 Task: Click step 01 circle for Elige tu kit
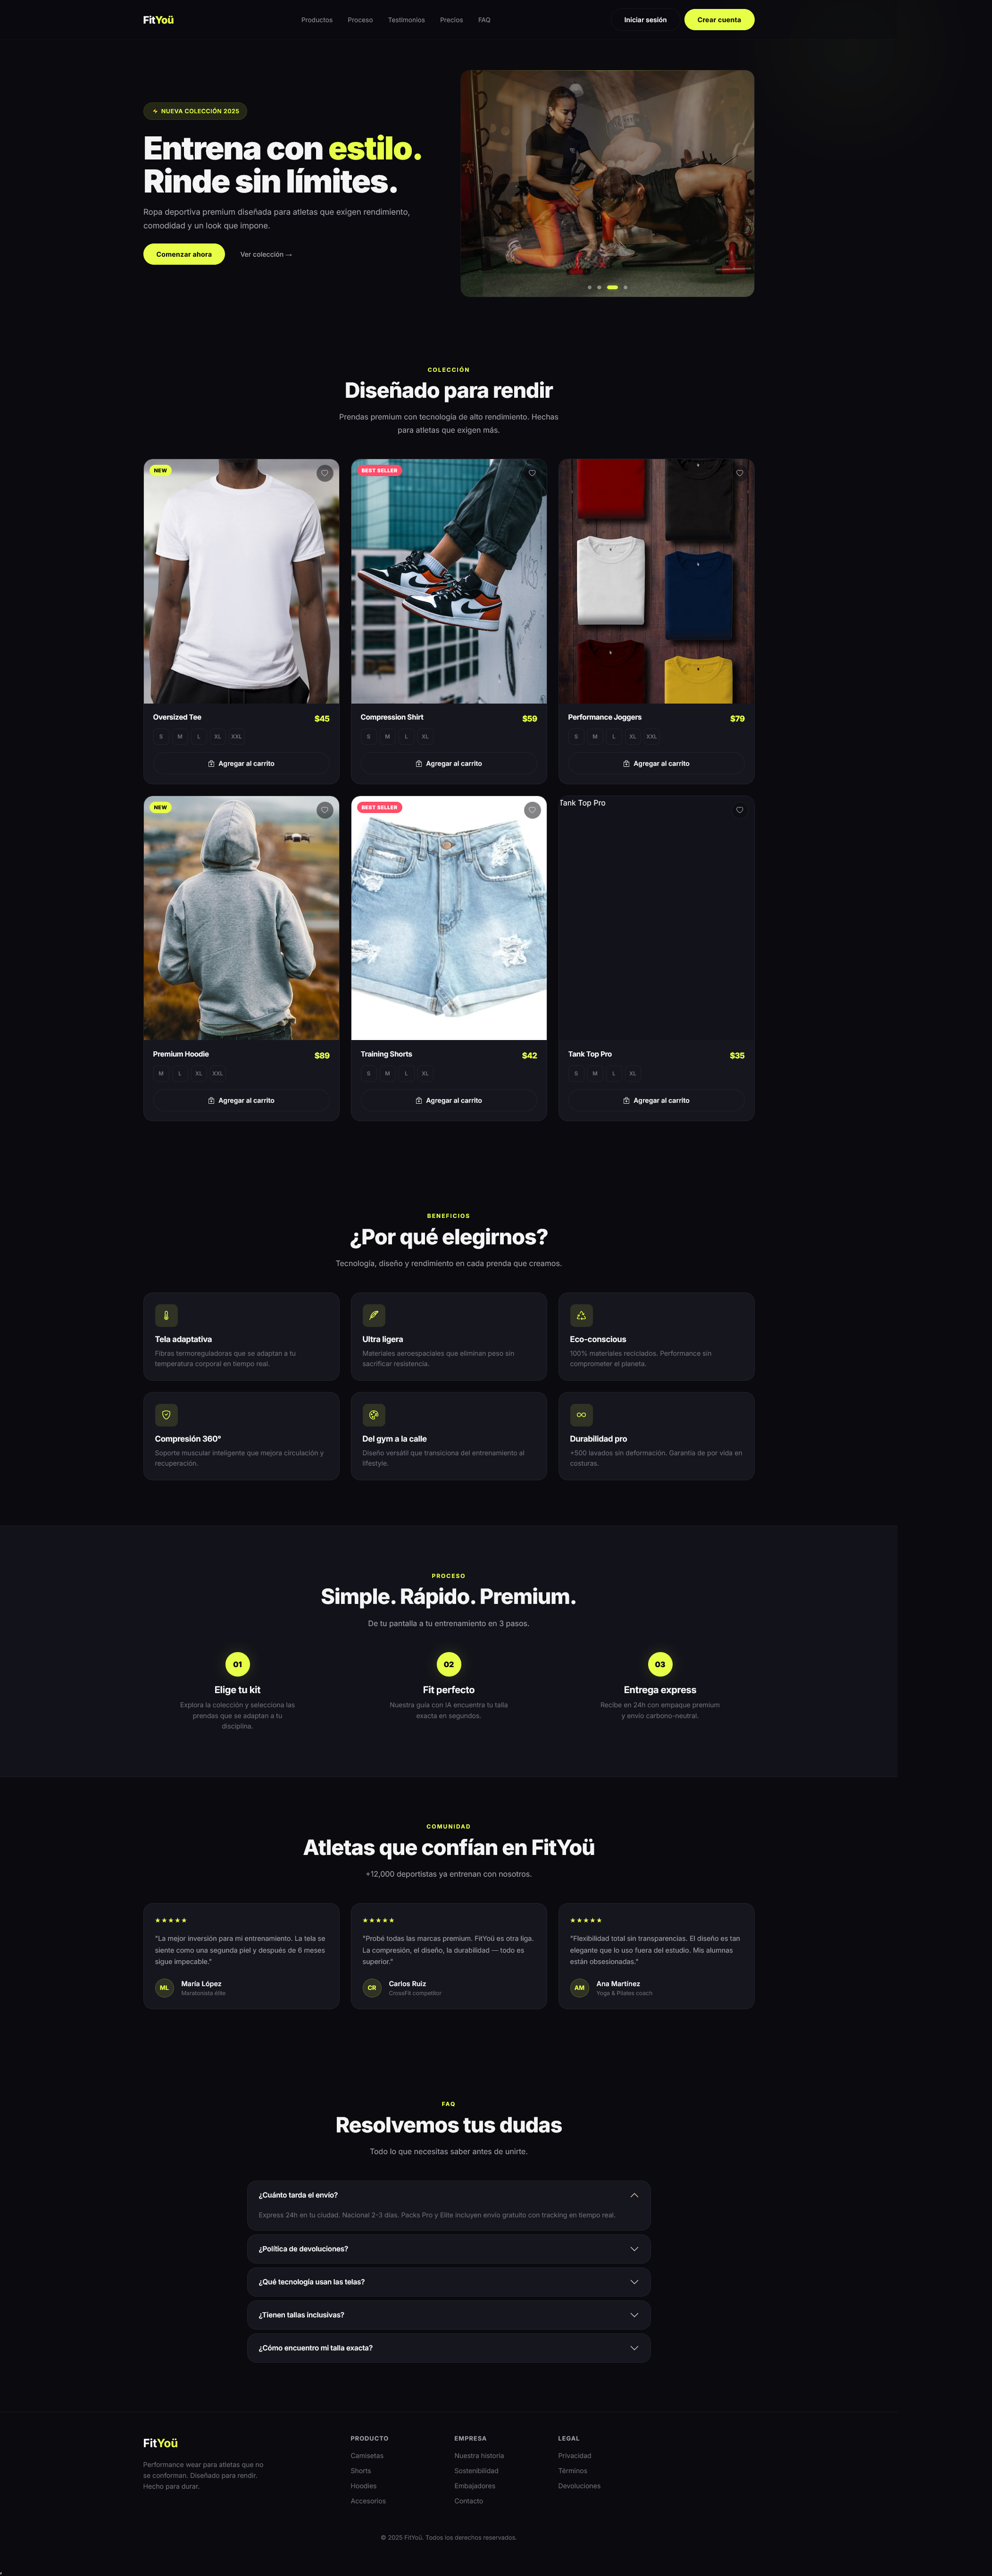click(237, 1664)
